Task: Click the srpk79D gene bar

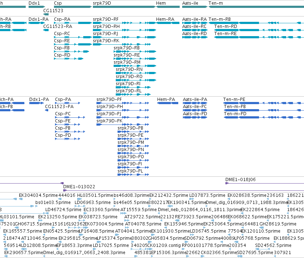Action: (x=124, y=7)
